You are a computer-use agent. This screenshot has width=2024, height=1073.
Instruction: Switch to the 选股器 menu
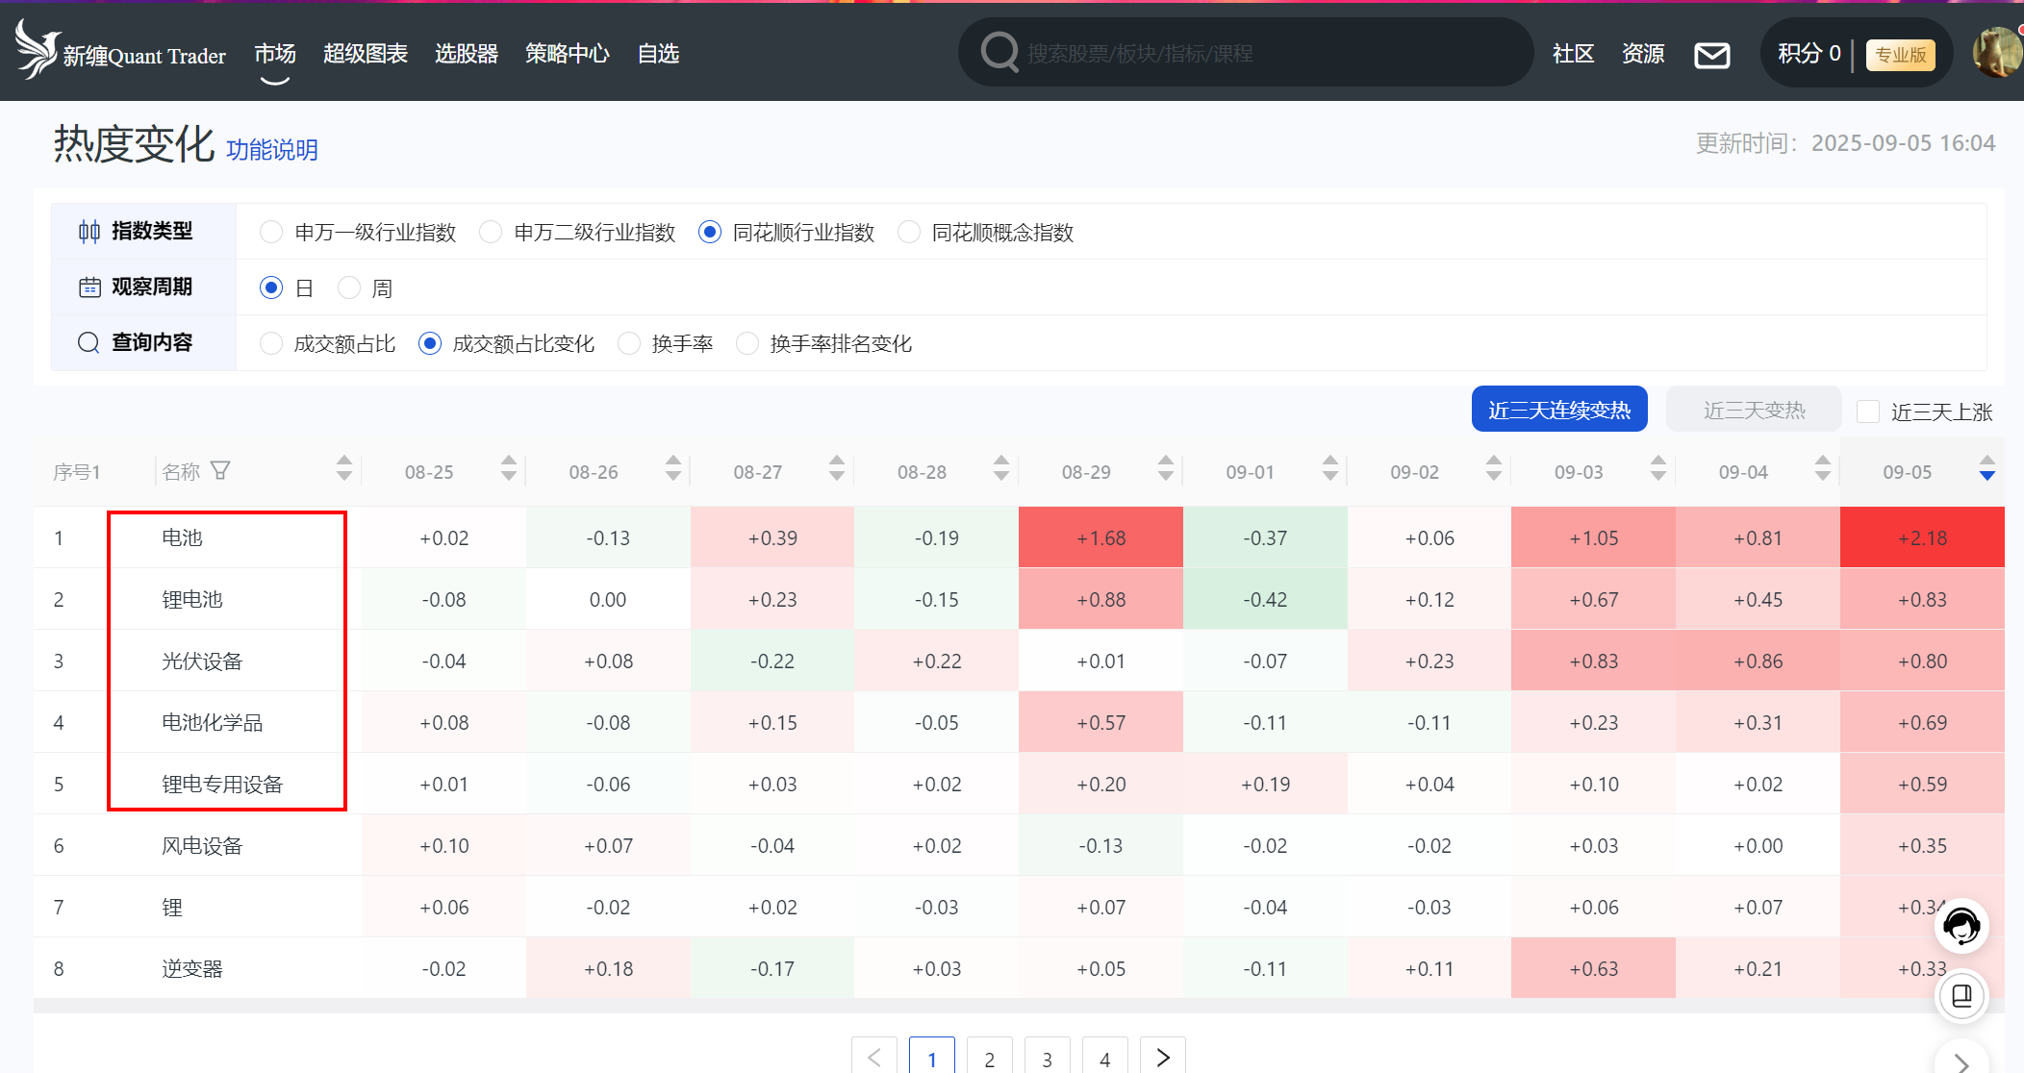tap(466, 54)
